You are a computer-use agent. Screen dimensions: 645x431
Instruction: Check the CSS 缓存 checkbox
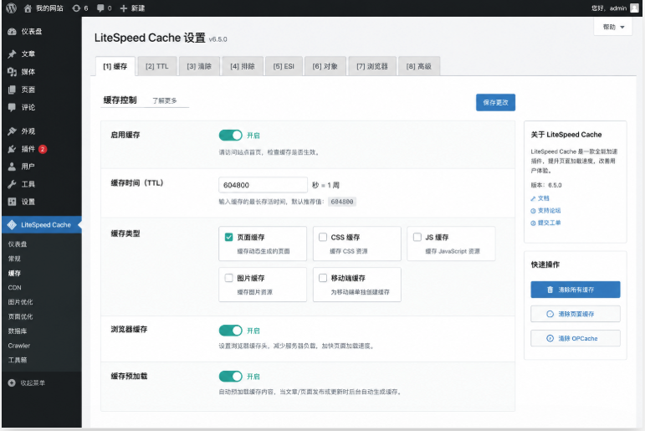(x=323, y=237)
